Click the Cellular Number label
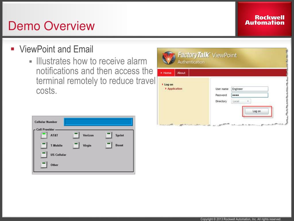The height and width of the screenshot is (221, 294). click(46, 122)
